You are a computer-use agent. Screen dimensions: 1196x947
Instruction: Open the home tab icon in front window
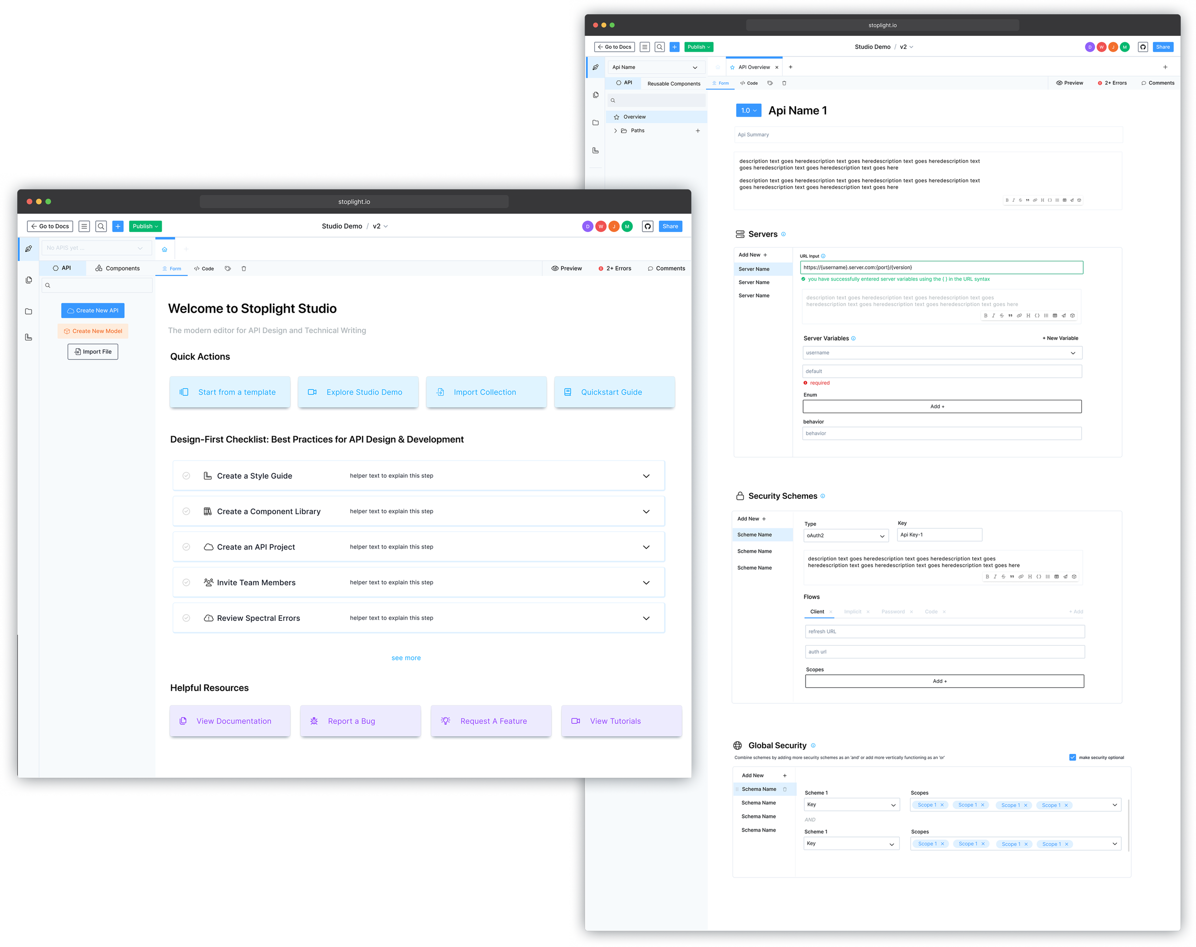tap(165, 250)
